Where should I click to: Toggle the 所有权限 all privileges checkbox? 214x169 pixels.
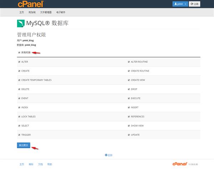pos(19,53)
